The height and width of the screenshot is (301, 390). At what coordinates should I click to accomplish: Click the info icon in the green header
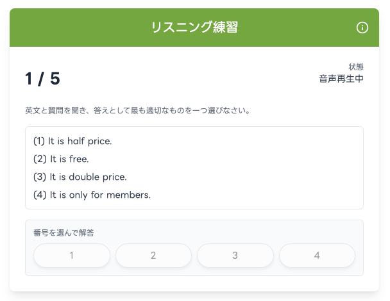coord(362,28)
